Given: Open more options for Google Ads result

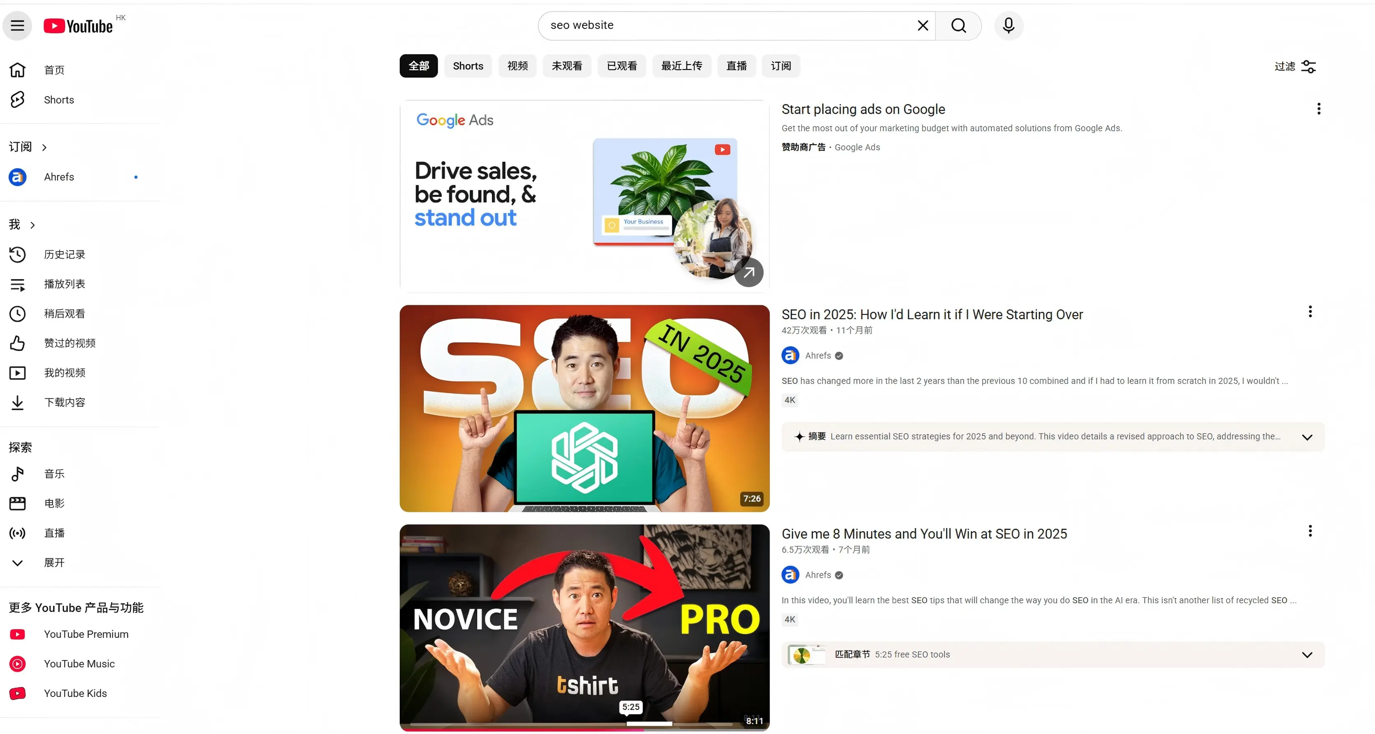Looking at the screenshot, I should tap(1318, 109).
